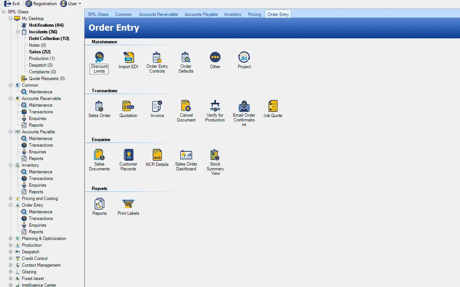The width and height of the screenshot is (460, 287).
Task: Select Debt Collection (1\3) in the tree
Action: 49,39
